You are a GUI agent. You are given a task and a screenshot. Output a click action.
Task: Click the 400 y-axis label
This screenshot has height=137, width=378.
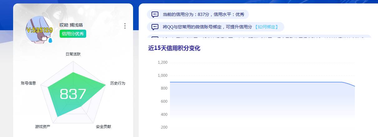coord(164,115)
